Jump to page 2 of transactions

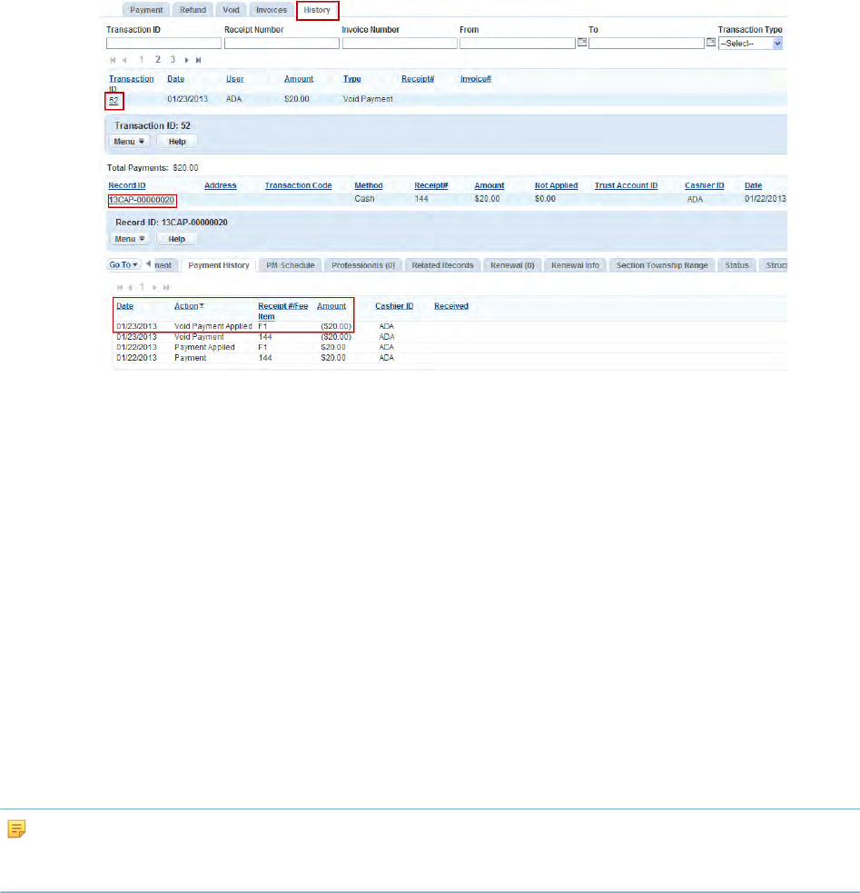pos(158,59)
